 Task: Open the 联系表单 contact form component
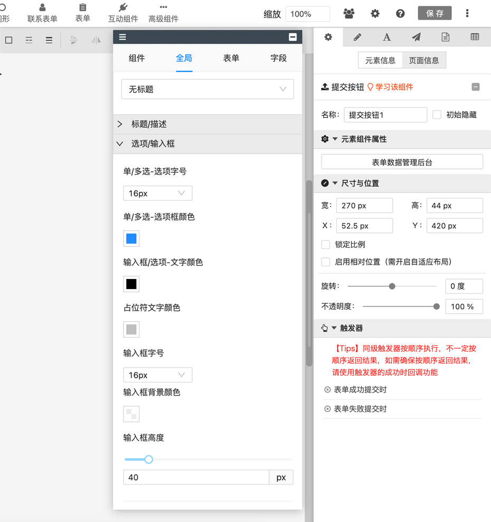tap(42, 13)
